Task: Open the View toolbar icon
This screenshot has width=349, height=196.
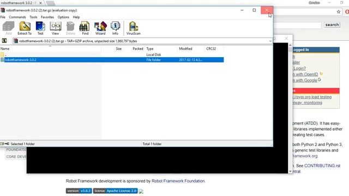Action: [55, 28]
